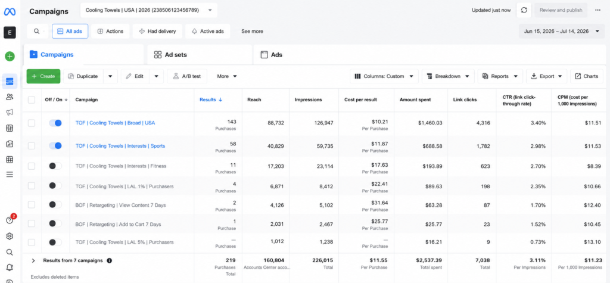Open the Columns: Custom dropdown
Screen dimensions: 610x283
tap(384, 76)
